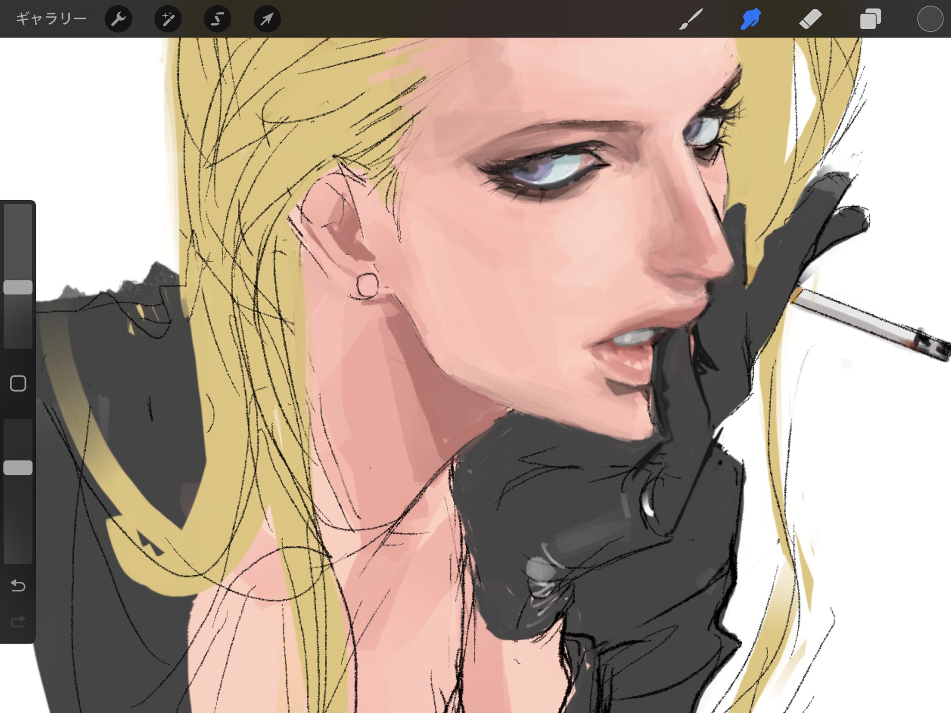This screenshot has width=951, height=713.
Task: Open the active color picker circle
Action: click(x=930, y=19)
